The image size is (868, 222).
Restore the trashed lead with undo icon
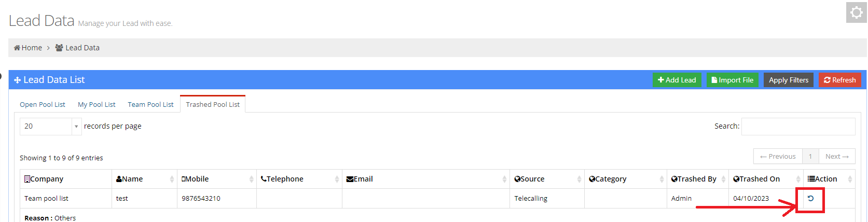(x=810, y=199)
